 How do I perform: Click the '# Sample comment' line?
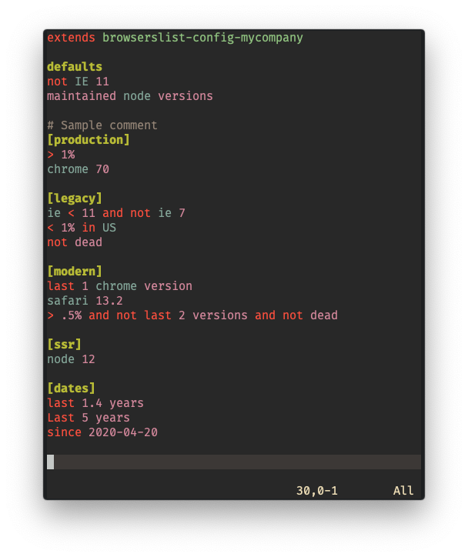pos(102,125)
